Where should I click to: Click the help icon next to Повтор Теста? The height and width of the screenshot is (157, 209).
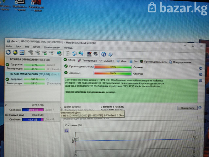point(200,108)
